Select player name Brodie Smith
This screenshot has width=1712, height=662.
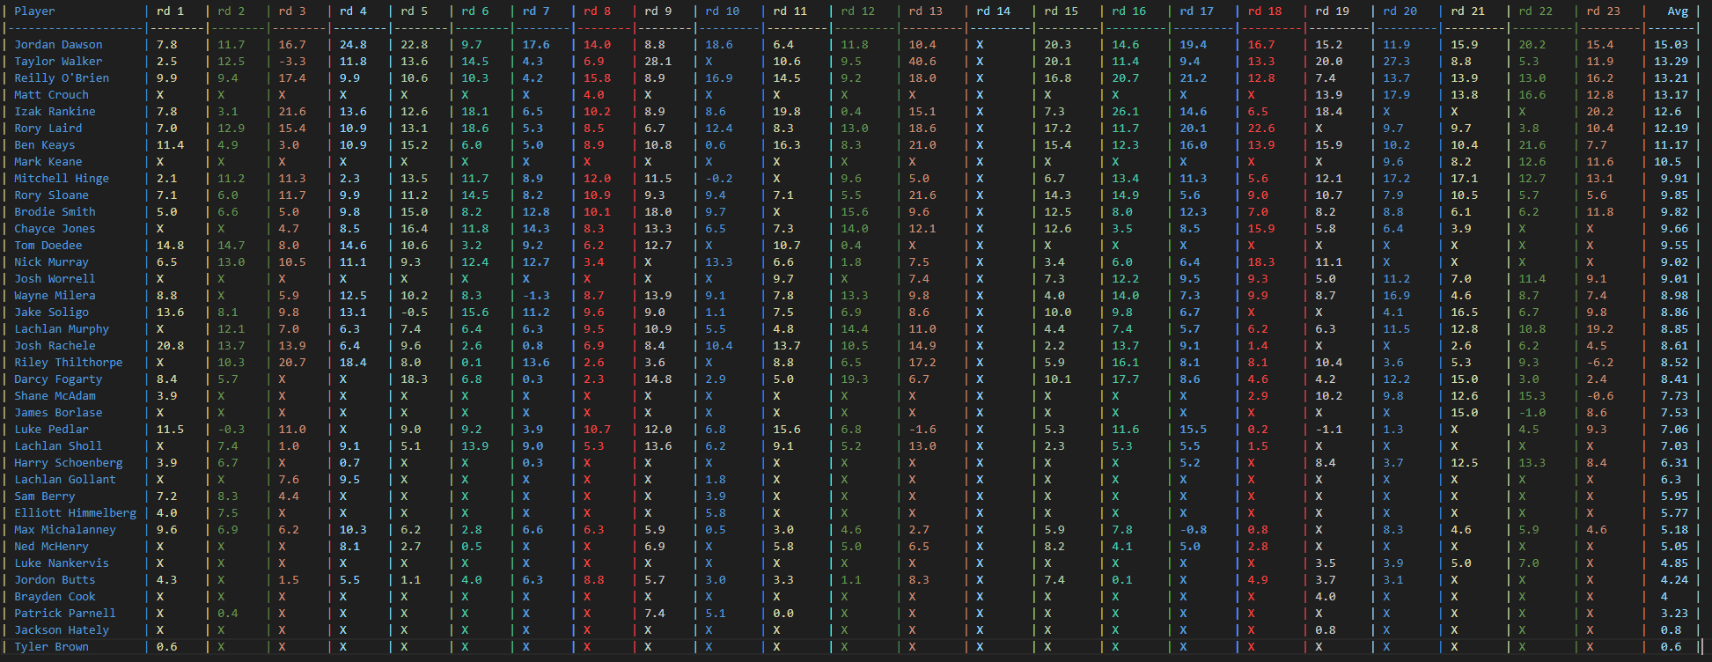pos(55,212)
